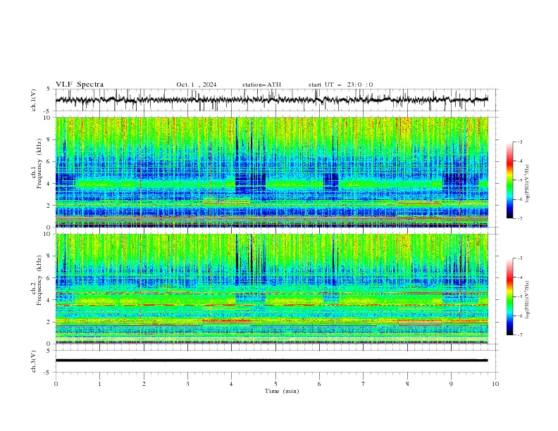
Task: Click the "-7" tick on upper color bar
Action: 520,218
